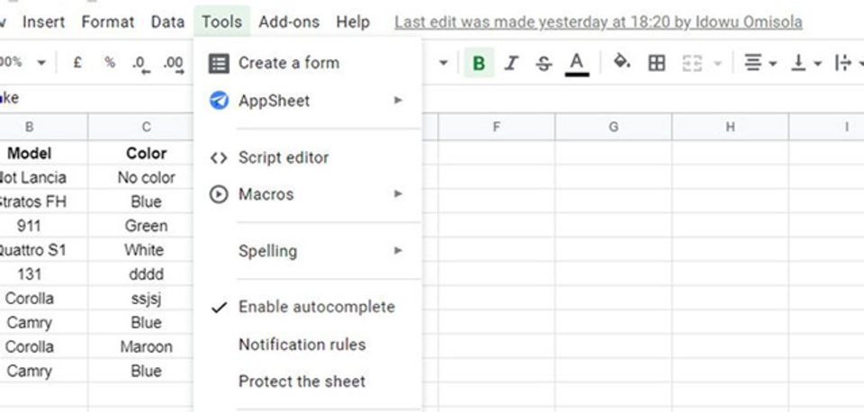
Task: Select the cell 'Quattro S1'
Action: [43, 250]
